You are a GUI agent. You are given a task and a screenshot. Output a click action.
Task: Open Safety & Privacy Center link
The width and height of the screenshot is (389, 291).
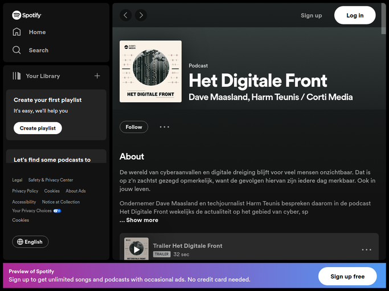coord(51,180)
